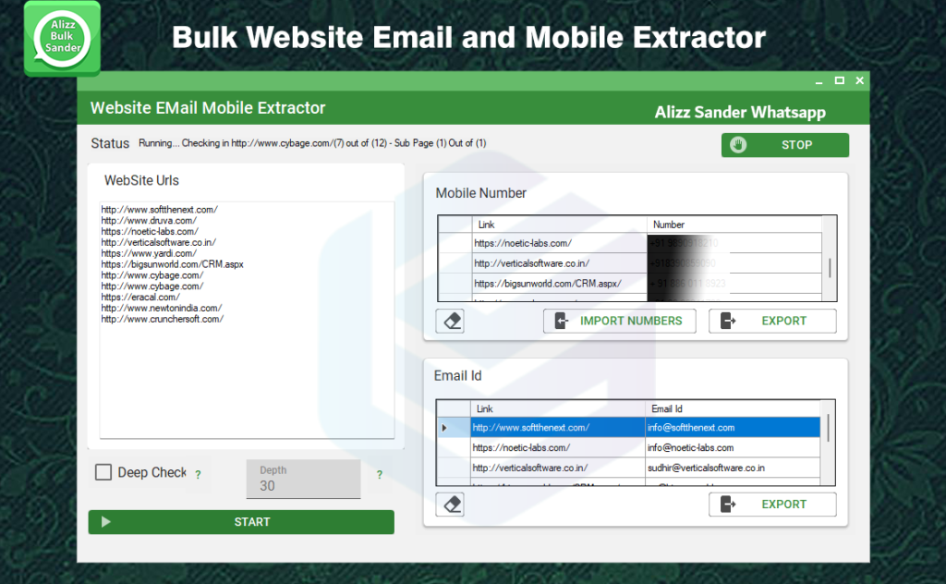Select the info@noetic-labs.com email row

click(730, 447)
